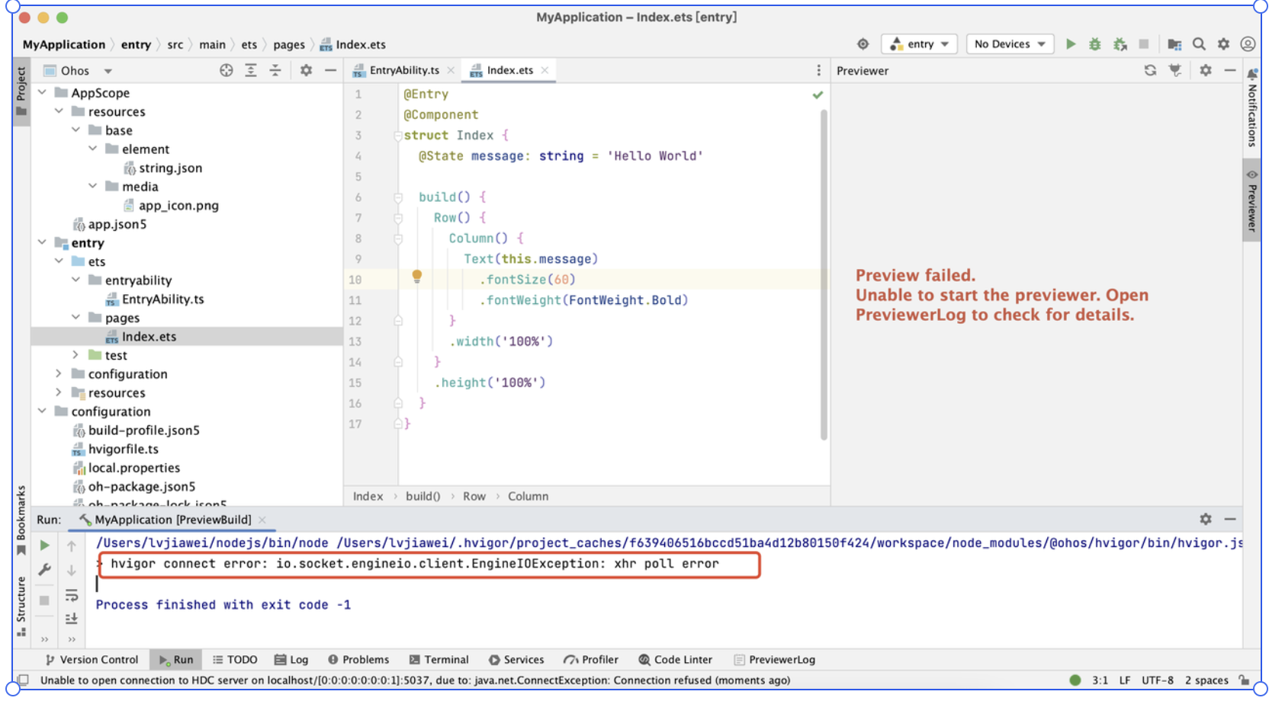Expand all nodes in Project panel
Screen dimensions: 1269x701
(251, 70)
